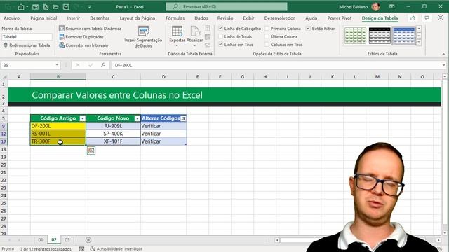Open the Name Box dropdown arrow
This screenshot has width=449, height=252.
click(x=57, y=65)
